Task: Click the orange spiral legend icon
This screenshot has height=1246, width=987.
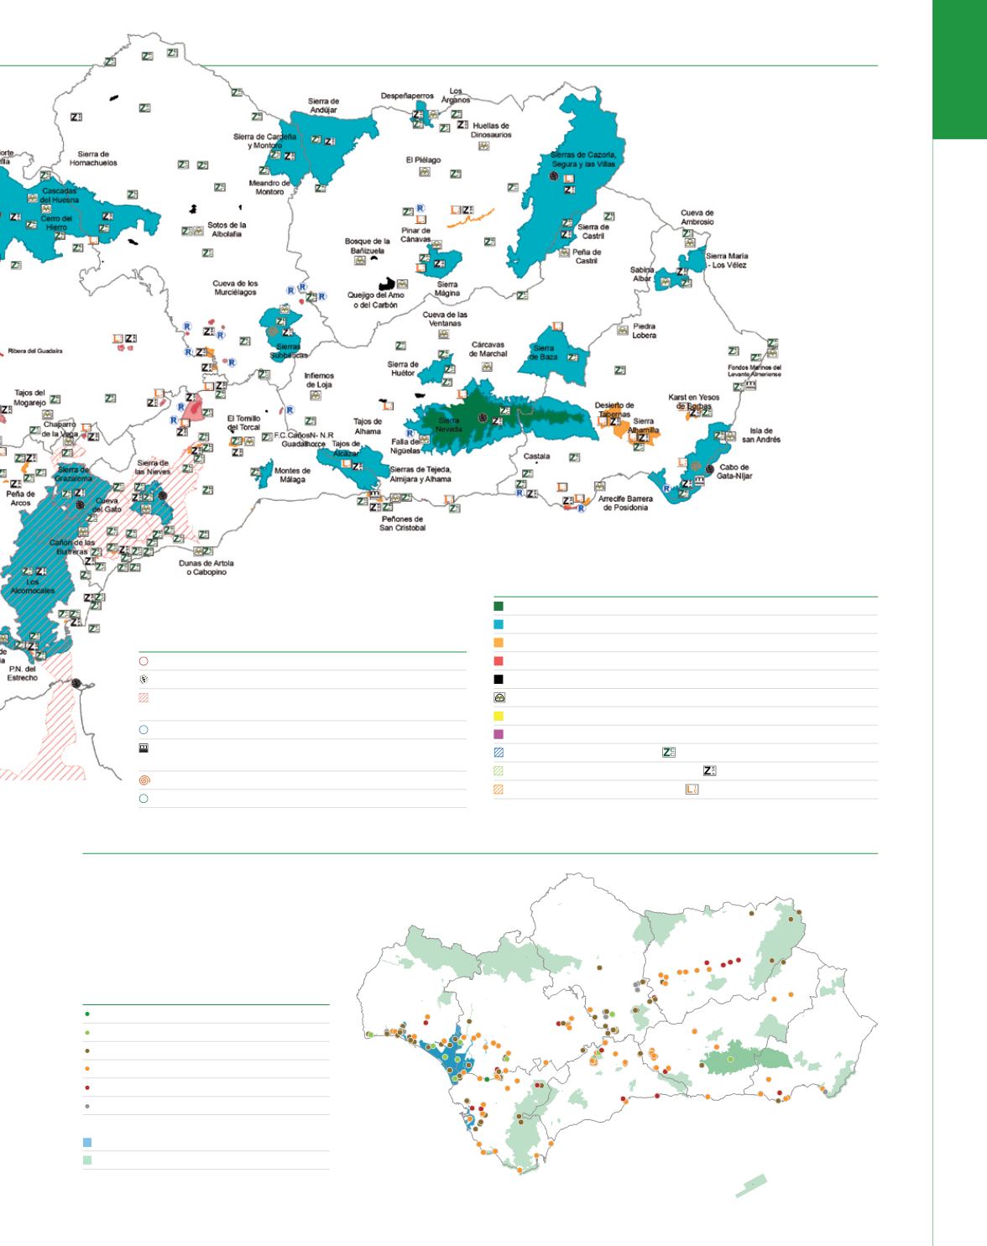Action: coord(144,780)
